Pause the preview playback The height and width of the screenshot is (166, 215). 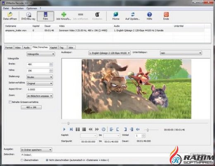tap(78, 129)
